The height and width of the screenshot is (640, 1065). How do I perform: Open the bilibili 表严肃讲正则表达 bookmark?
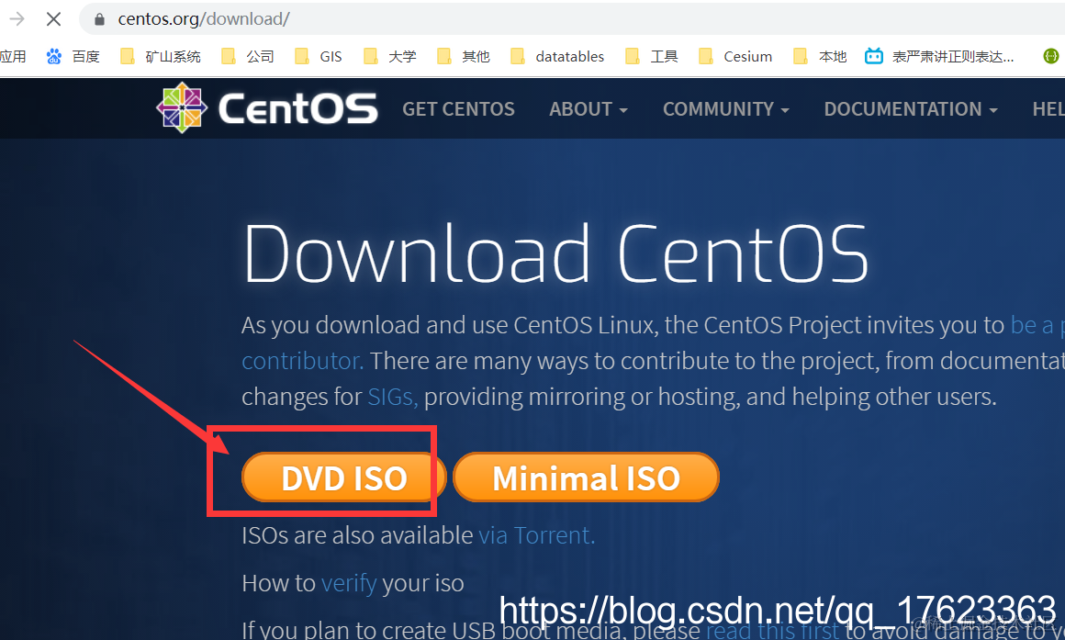[x=939, y=56]
